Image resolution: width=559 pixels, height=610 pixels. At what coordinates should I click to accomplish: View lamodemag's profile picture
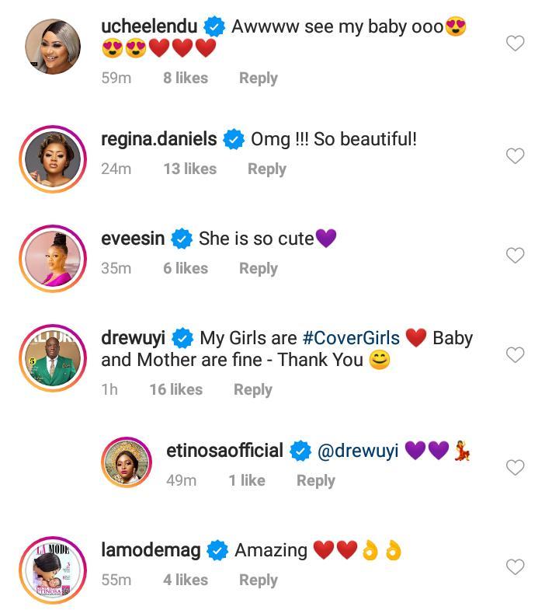coord(53,570)
